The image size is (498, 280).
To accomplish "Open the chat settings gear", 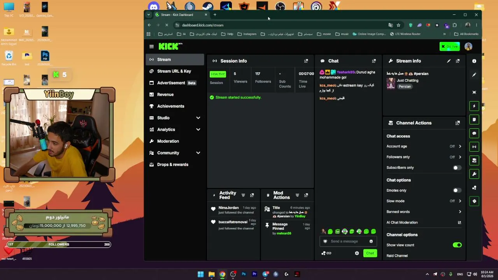I will pos(357,253).
